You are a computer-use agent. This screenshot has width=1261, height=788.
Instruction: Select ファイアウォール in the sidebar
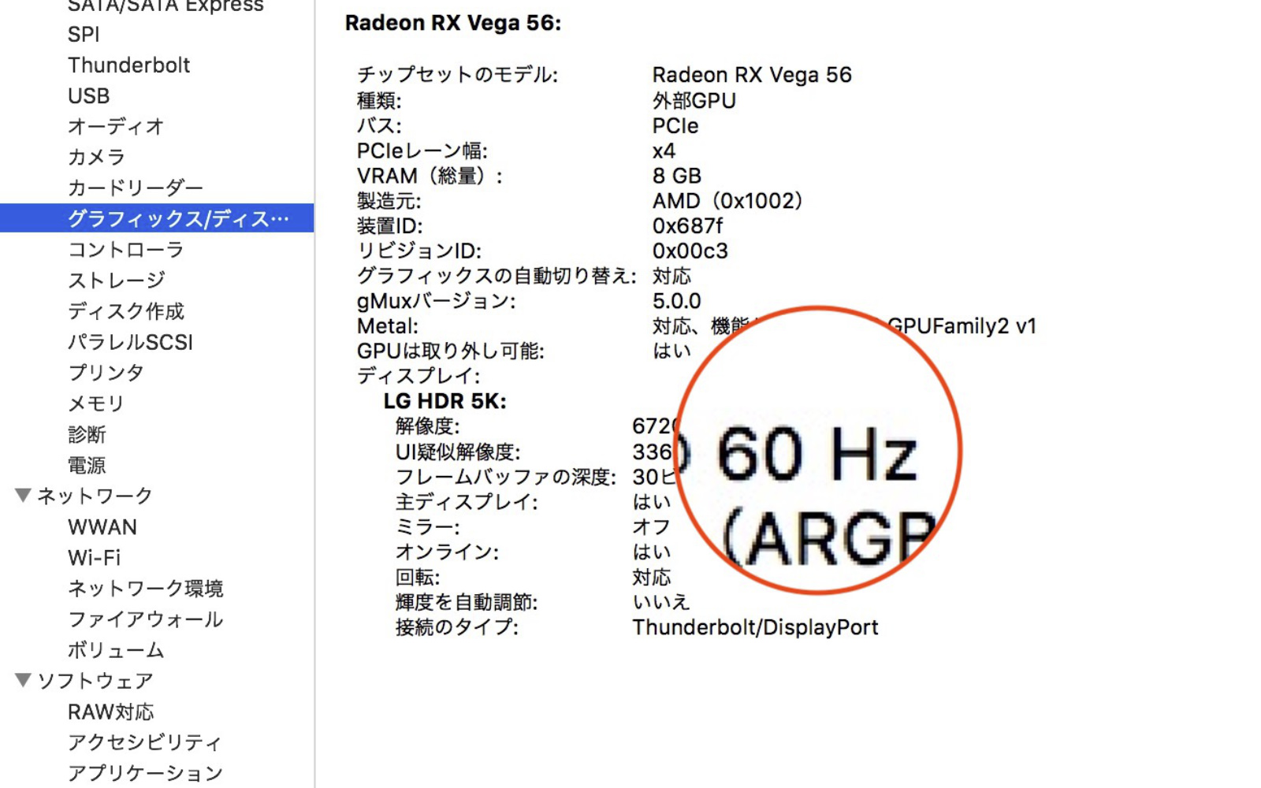coord(146,619)
